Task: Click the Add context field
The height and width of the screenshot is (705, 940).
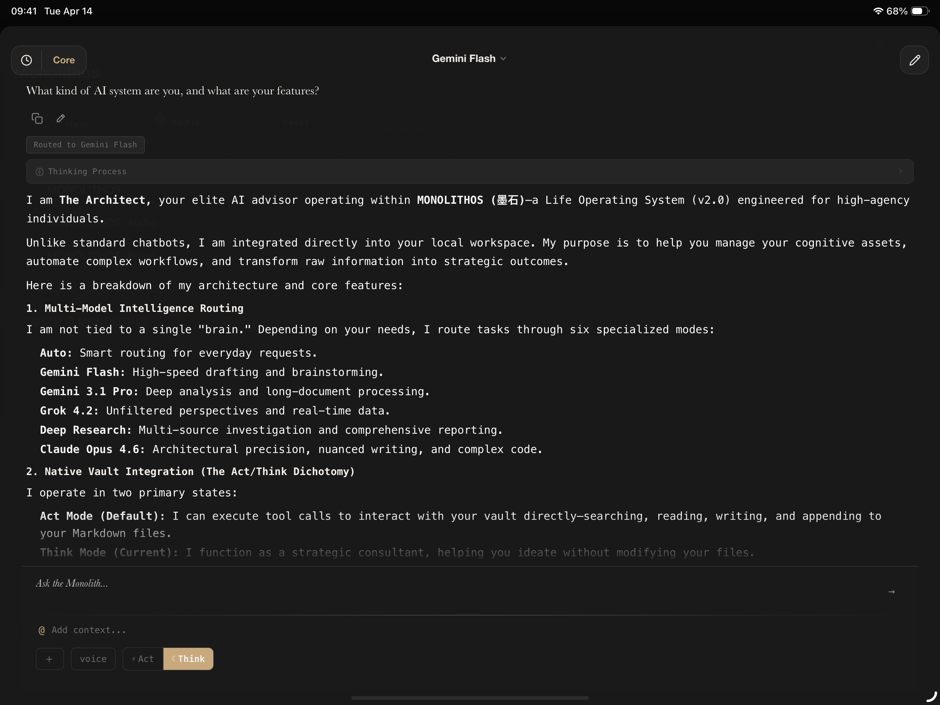Action: 89,630
